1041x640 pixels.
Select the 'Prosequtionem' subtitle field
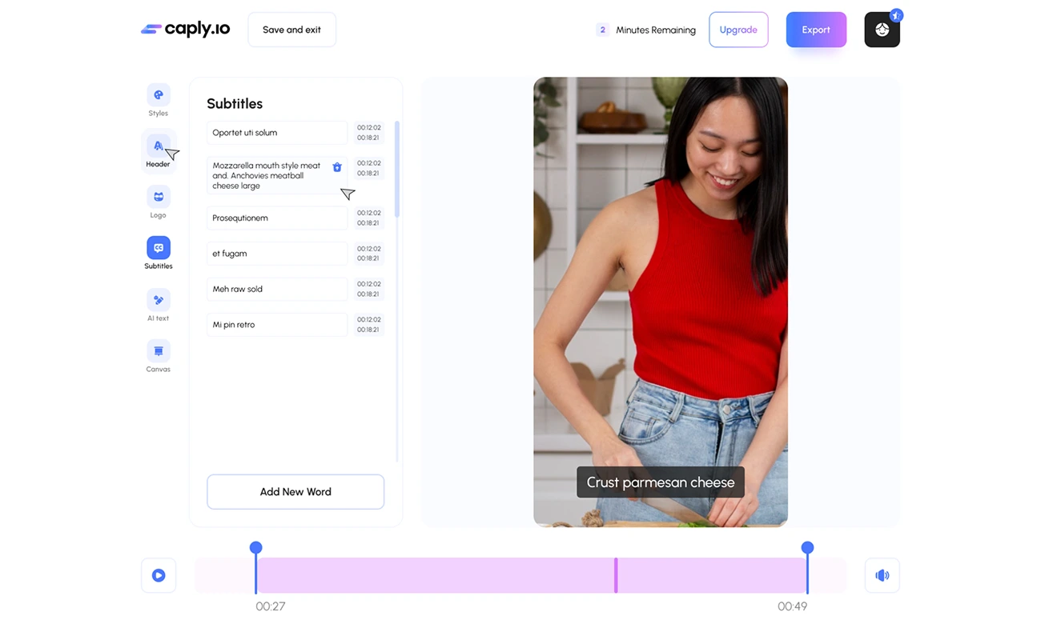pyautogui.click(x=277, y=218)
